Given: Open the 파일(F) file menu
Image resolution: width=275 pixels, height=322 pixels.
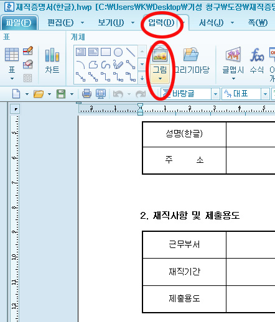Looking at the screenshot, I should tap(19, 22).
